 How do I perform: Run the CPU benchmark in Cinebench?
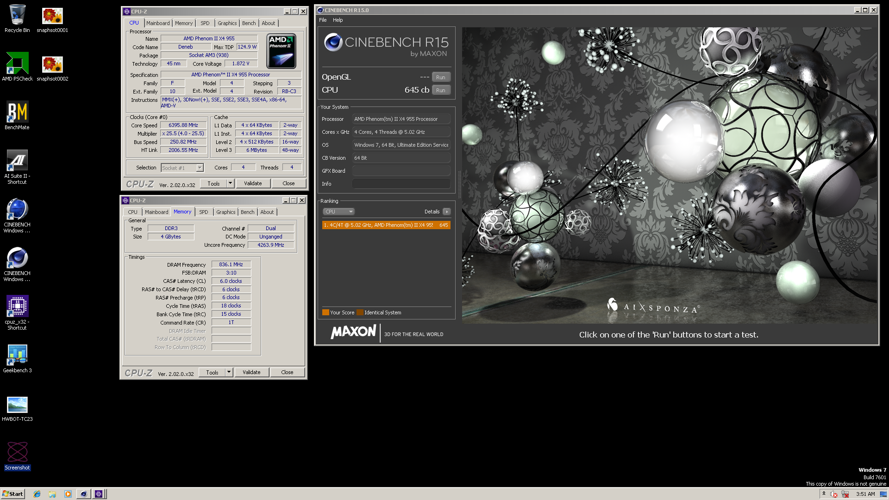pos(441,90)
